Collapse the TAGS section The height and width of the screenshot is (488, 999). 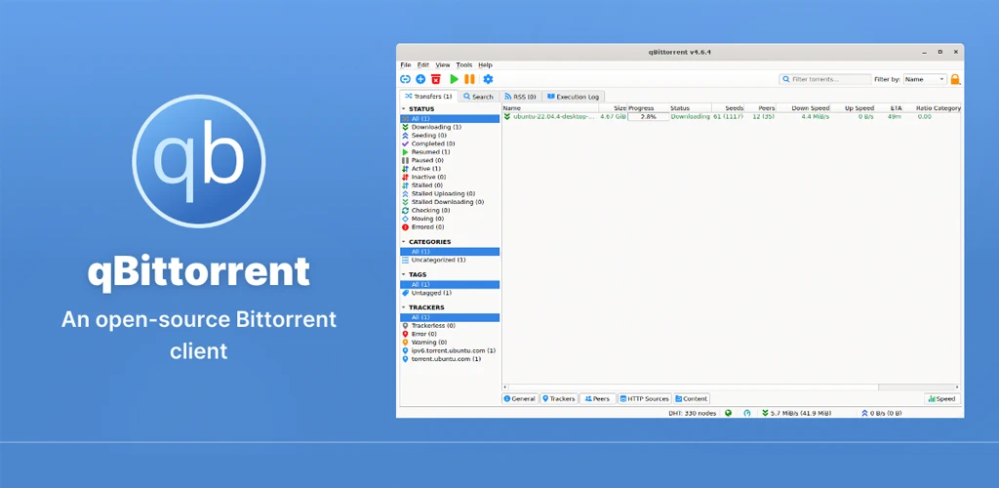point(403,274)
